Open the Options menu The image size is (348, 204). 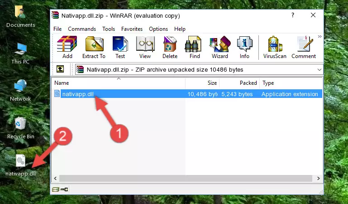[158, 29]
